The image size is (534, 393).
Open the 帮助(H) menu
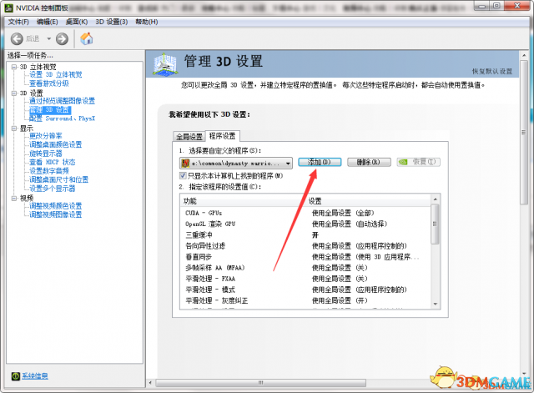pos(147,22)
